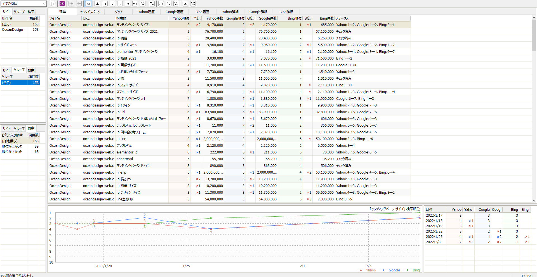Click the rank-up filter icon
Screen dimensions: 537x277
pyautogui.click(x=97, y=4)
